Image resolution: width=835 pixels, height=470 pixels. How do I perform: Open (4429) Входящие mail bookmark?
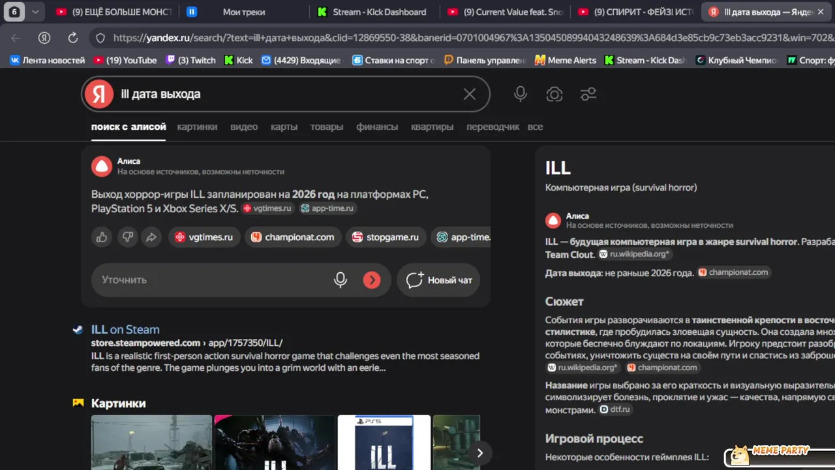pyautogui.click(x=301, y=60)
